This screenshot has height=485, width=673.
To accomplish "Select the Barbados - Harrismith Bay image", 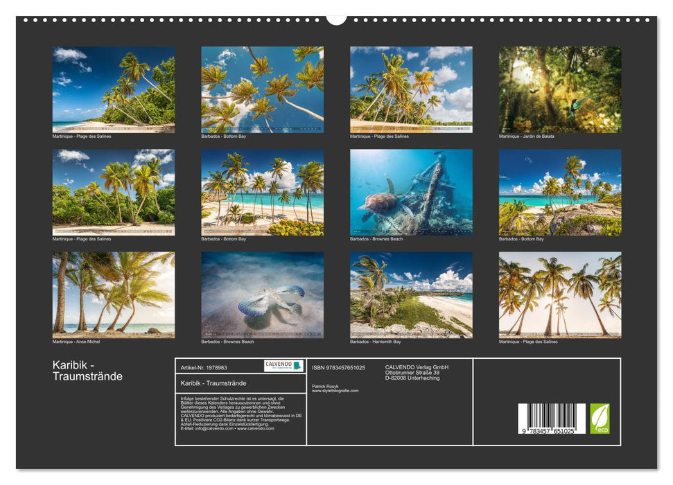I will pos(407,294).
